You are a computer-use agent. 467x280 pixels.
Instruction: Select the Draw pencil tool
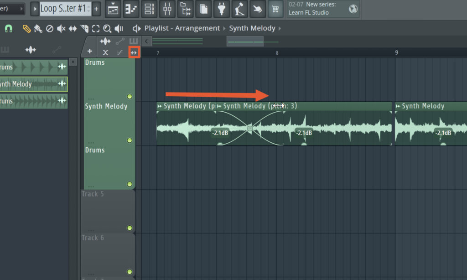(26, 29)
